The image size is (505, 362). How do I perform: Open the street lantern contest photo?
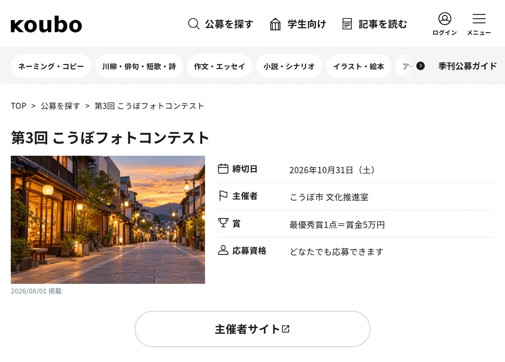point(108,220)
